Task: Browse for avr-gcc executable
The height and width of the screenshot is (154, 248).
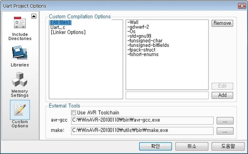Action: coord(225,121)
